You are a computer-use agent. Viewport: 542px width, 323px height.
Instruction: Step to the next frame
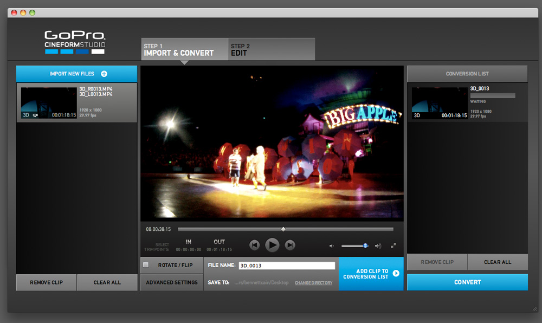click(290, 245)
